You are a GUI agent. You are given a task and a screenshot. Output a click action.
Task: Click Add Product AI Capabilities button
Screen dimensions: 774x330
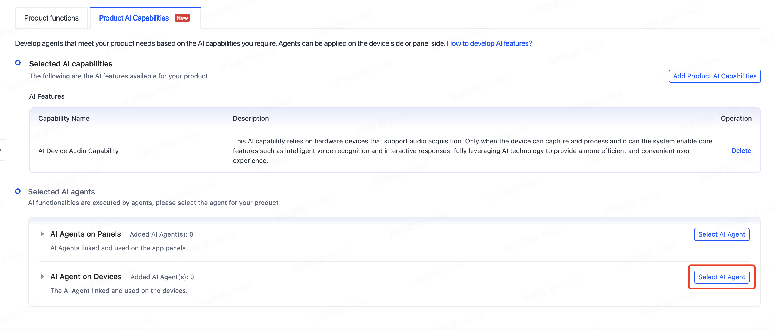[715, 76]
